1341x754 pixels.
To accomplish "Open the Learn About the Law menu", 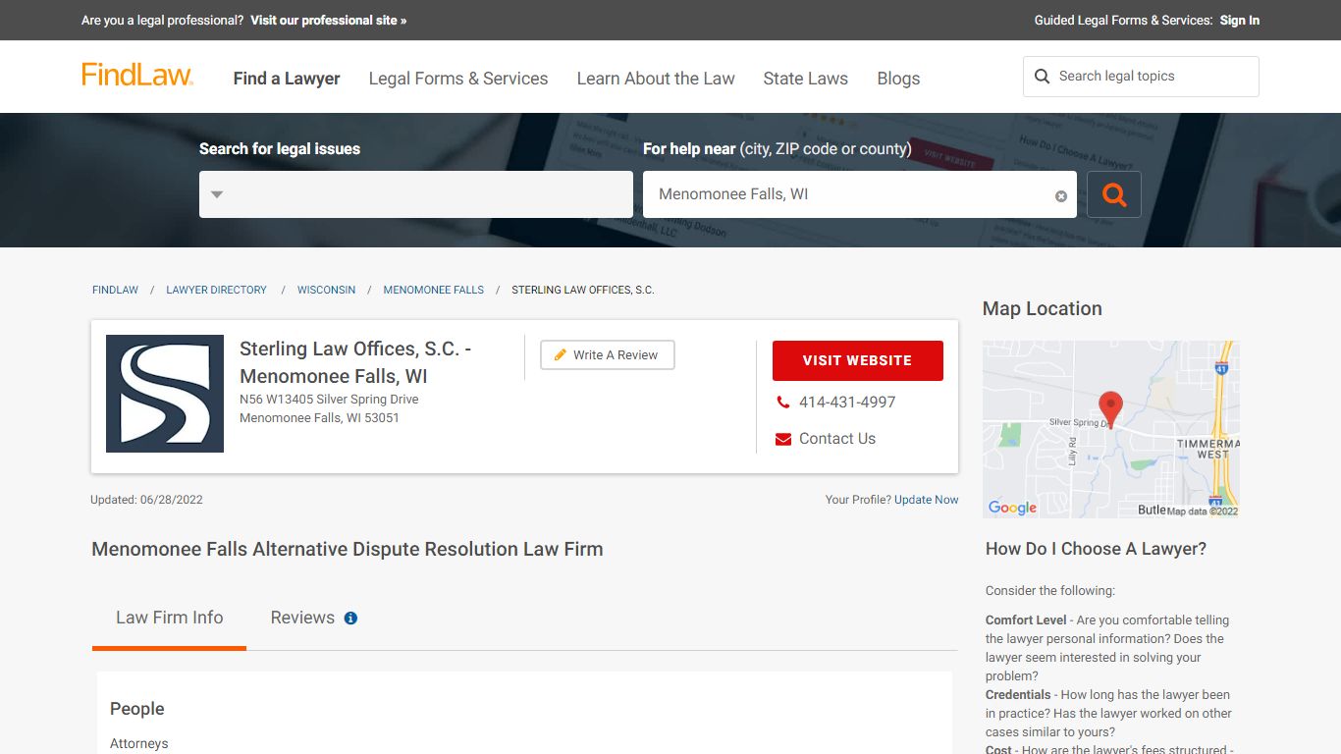I will pyautogui.click(x=656, y=79).
